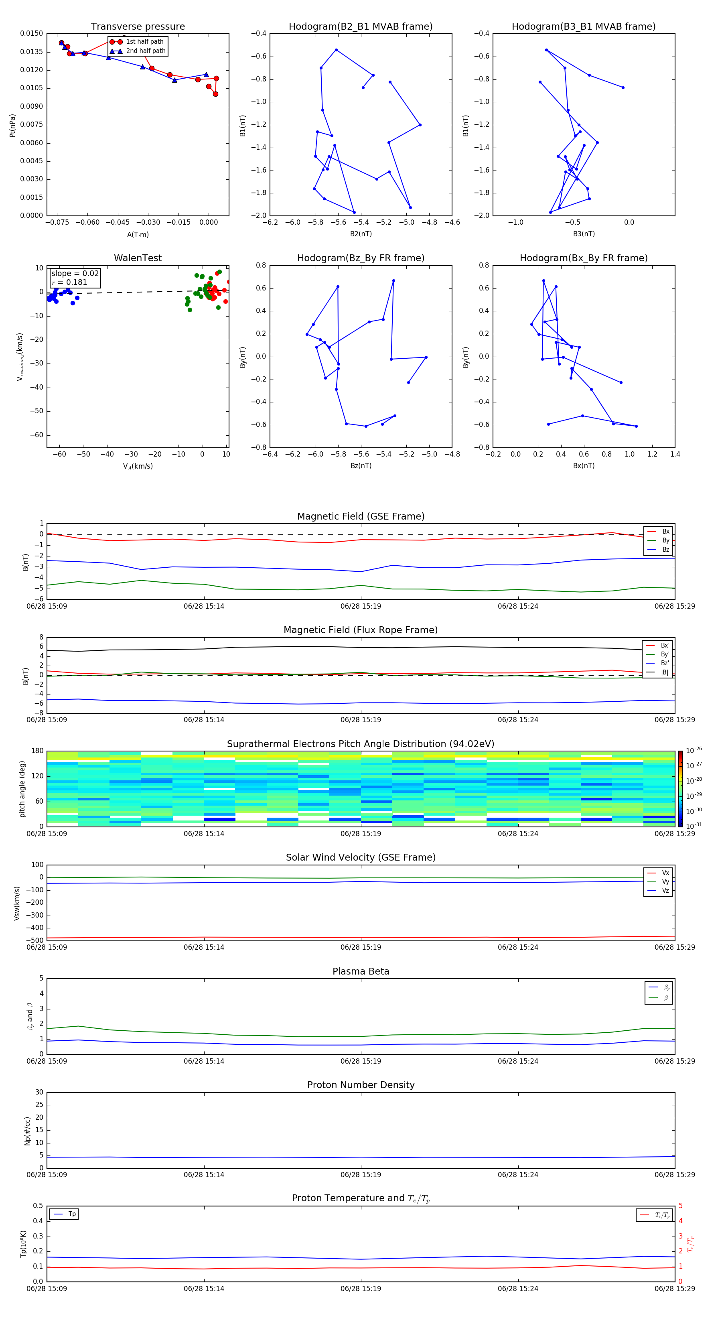Click the "Solar Wind Velocity (GSE Frame)" title

point(361,857)
